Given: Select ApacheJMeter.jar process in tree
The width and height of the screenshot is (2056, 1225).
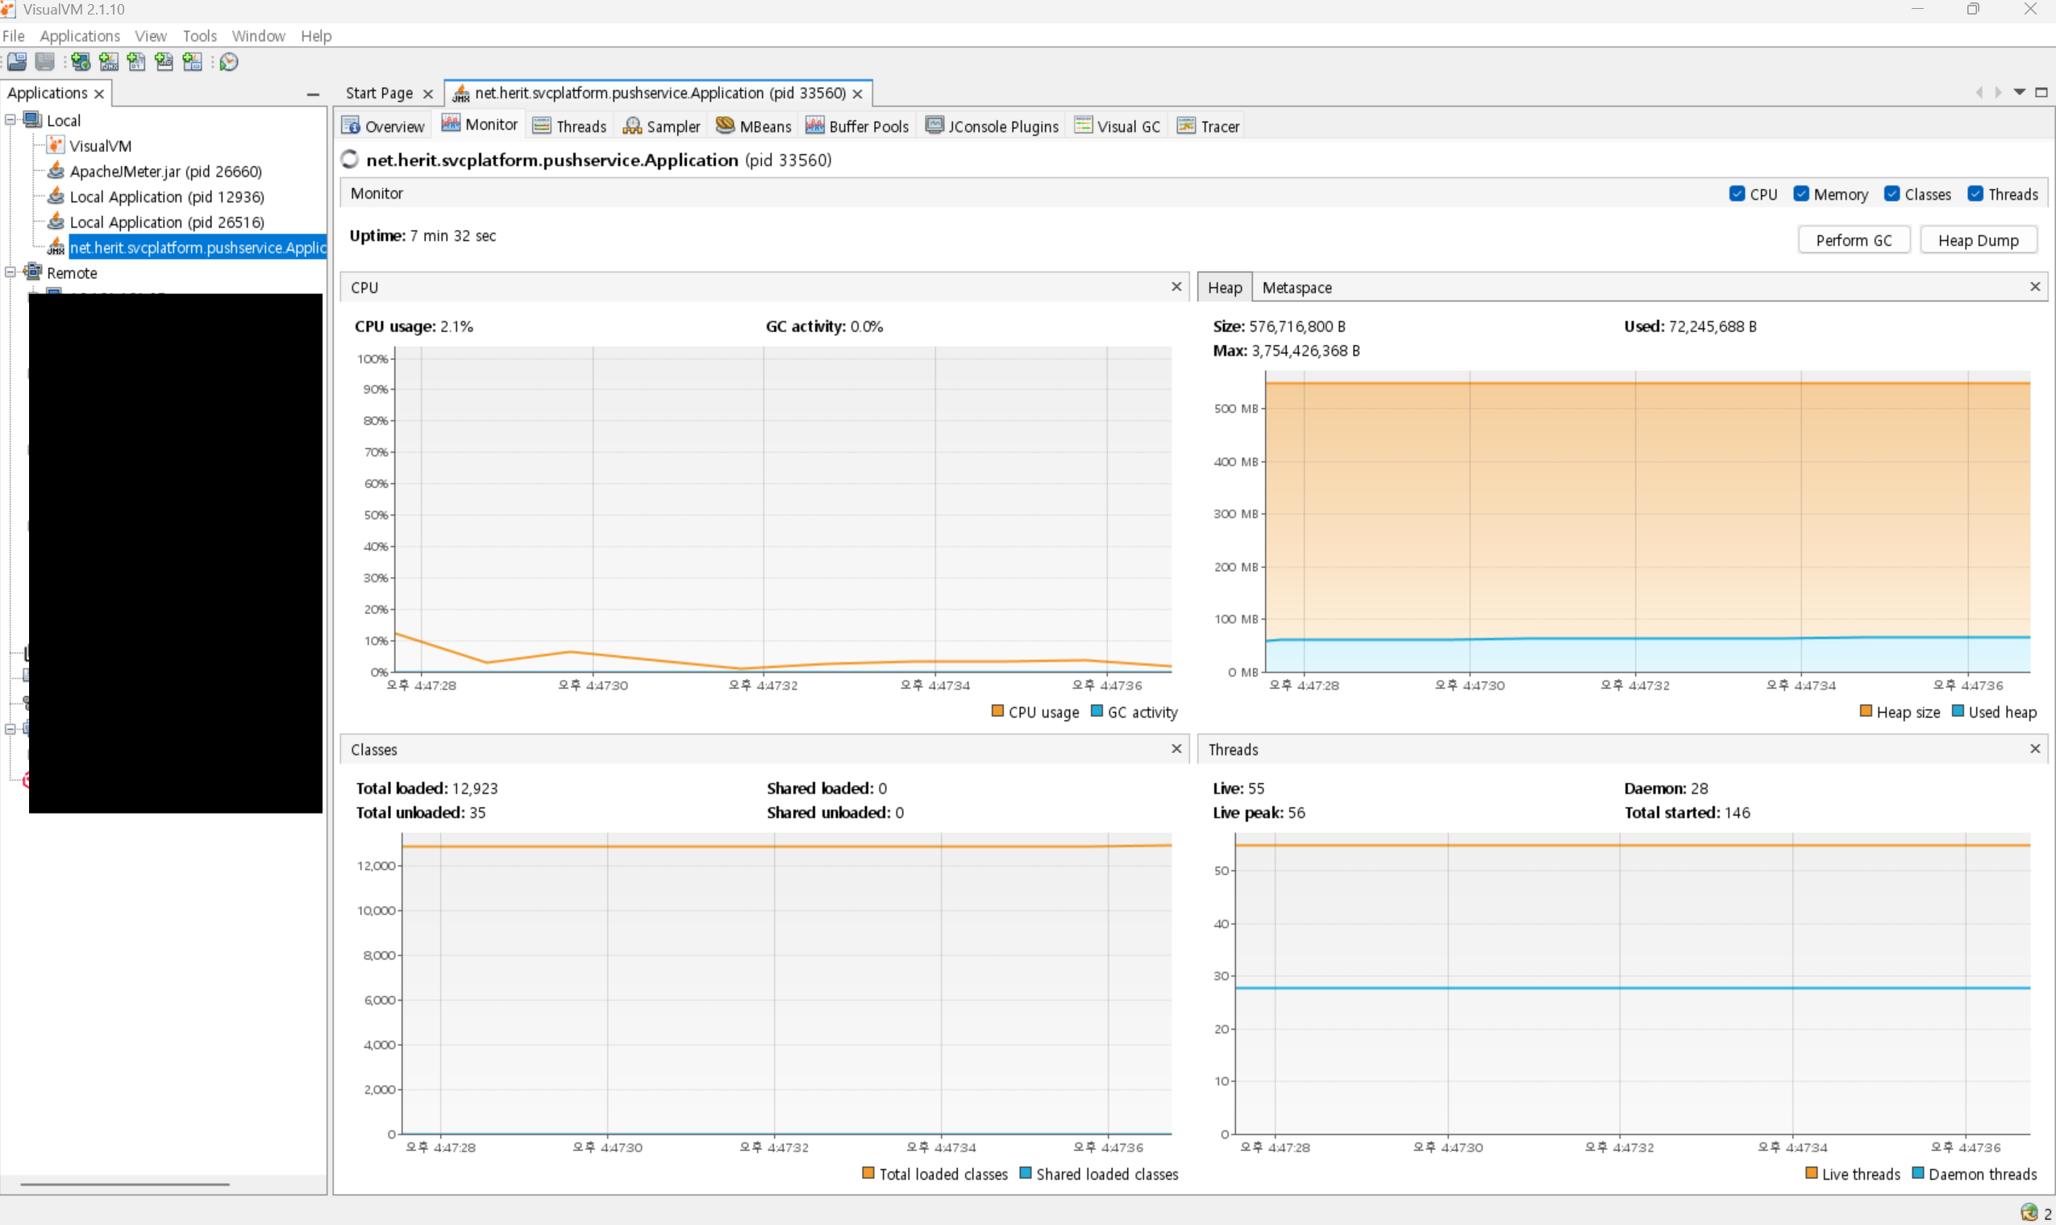Looking at the screenshot, I should tap(165, 172).
